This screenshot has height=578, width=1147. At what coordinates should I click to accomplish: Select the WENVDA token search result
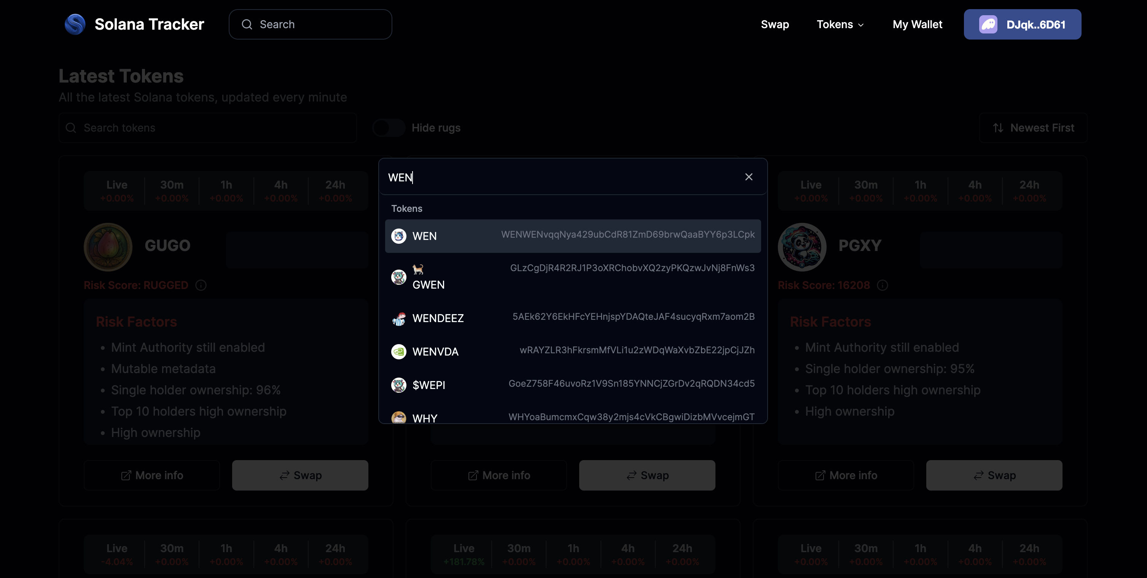(x=573, y=351)
